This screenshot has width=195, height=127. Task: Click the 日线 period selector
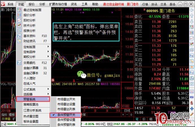[x=127, y=110]
